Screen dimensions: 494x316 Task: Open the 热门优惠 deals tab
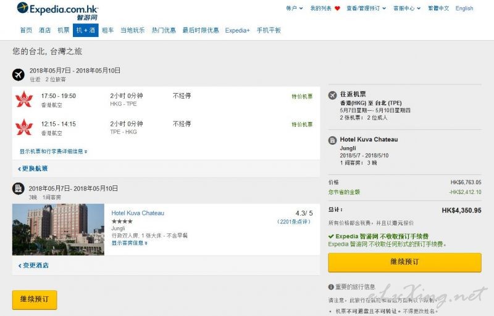click(164, 30)
